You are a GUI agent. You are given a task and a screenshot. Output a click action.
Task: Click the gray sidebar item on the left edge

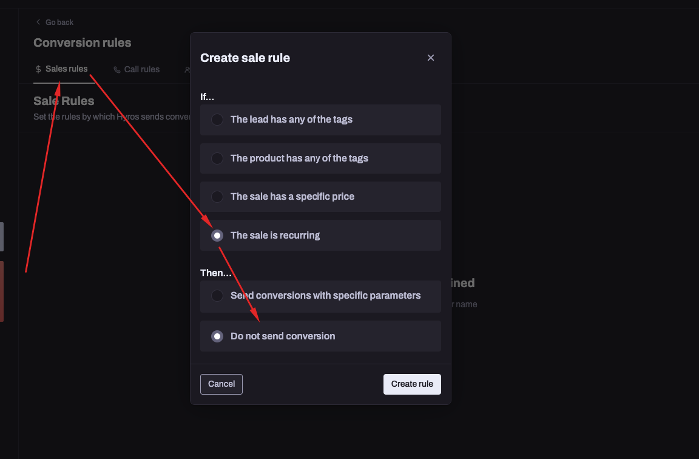point(2,237)
